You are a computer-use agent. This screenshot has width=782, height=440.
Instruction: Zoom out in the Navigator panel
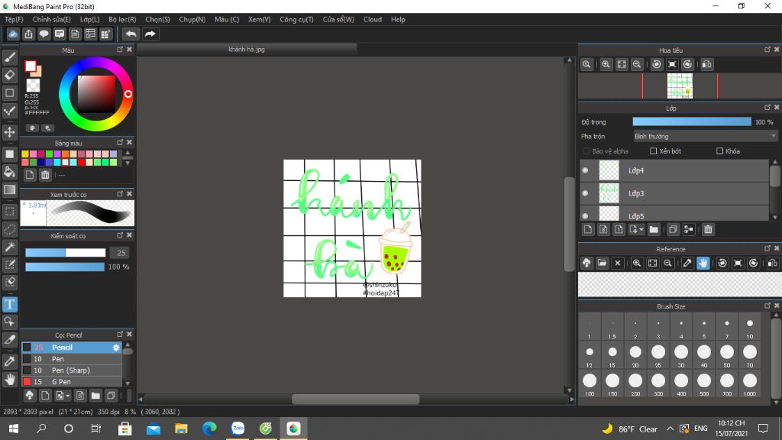coord(637,64)
